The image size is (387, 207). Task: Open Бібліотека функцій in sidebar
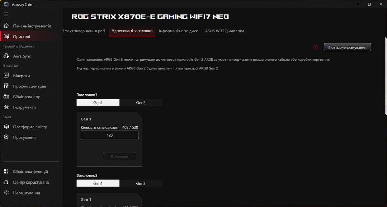[x=30, y=172]
